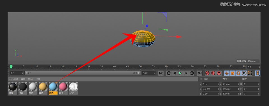This screenshot has width=269, height=106.
Task: Jump to the first frame of animation
Action: pyautogui.click(x=161, y=73)
